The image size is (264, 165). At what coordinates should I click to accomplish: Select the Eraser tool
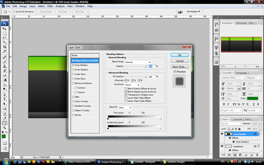coord(4,75)
